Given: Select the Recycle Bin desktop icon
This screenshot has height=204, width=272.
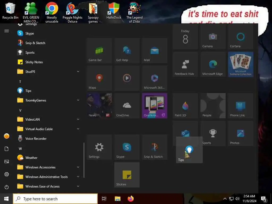Looking at the screenshot, I should coord(10,11).
